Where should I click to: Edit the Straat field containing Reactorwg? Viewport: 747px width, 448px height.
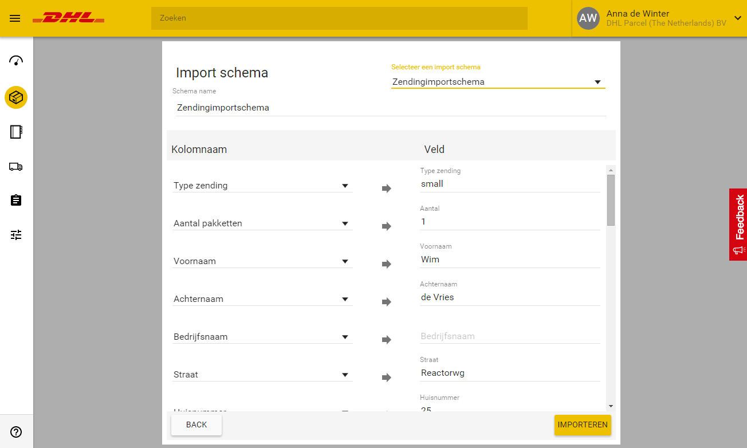click(x=510, y=373)
